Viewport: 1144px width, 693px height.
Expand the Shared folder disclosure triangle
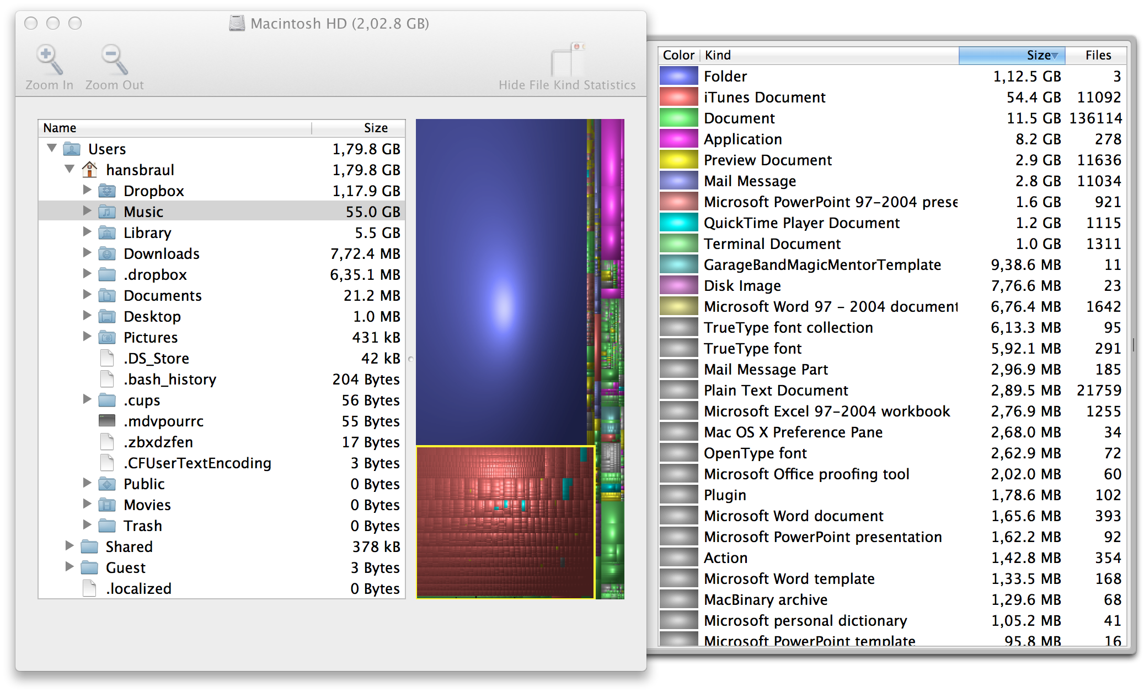[70, 546]
